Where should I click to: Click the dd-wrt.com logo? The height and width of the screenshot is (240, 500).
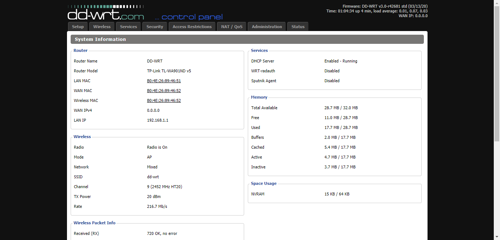106,13
